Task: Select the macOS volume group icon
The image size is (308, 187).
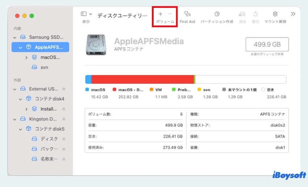Action: point(34,57)
